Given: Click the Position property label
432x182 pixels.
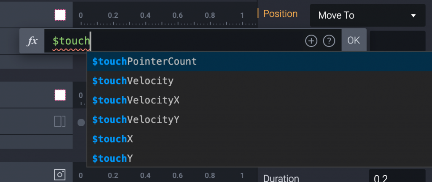Looking at the screenshot, I should click(280, 14).
